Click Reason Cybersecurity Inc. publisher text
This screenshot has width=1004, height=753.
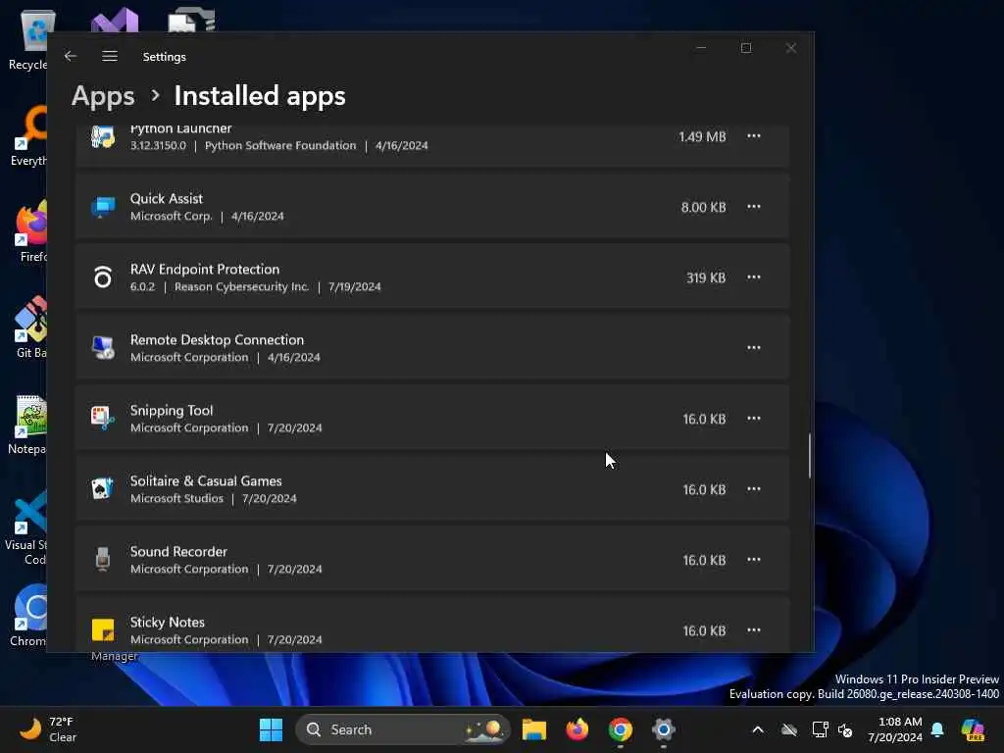click(x=241, y=287)
